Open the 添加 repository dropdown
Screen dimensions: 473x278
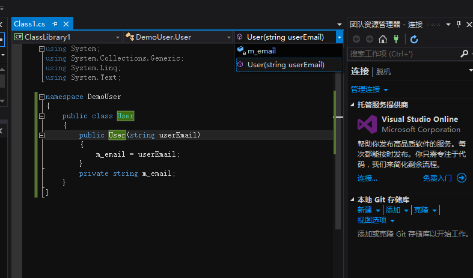click(397, 210)
